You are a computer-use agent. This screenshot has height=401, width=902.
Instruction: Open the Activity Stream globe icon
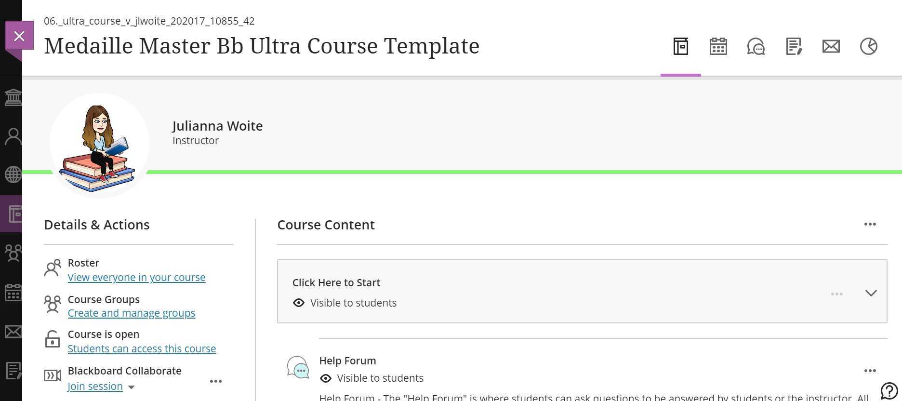13,174
